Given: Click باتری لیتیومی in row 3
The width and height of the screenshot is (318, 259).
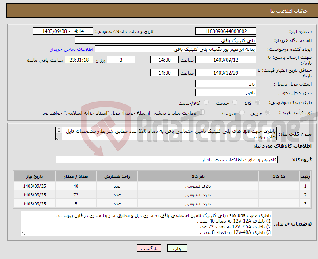Looking at the screenshot, I should pyautogui.click(x=198, y=204).
